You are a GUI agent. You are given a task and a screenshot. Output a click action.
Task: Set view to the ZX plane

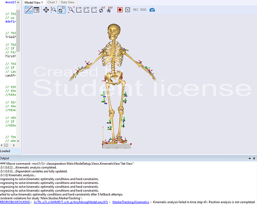click(86, 10)
